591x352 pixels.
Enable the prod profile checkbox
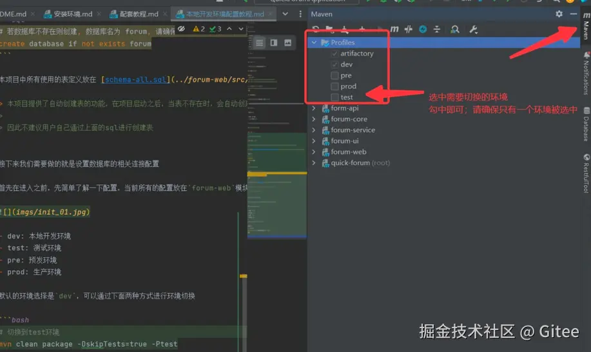pyautogui.click(x=334, y=86)
